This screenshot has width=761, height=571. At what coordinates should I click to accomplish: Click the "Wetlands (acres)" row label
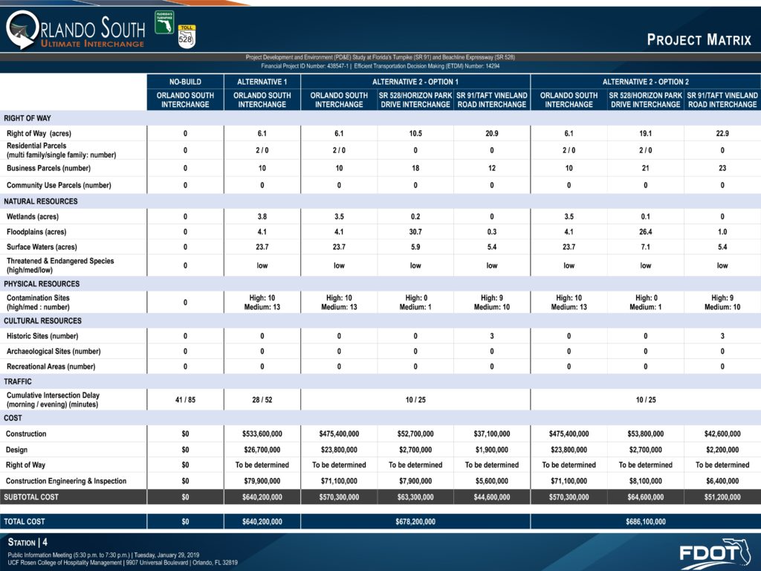coord(33,216)
